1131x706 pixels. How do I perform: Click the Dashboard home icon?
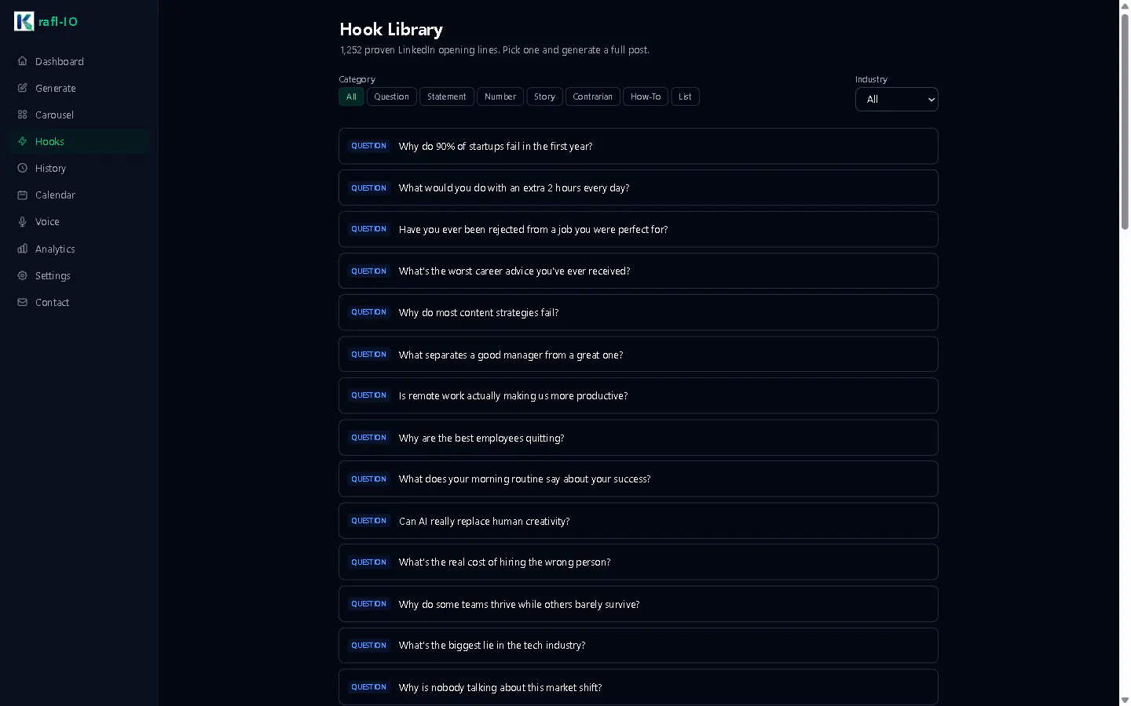(x=23, y=61)
